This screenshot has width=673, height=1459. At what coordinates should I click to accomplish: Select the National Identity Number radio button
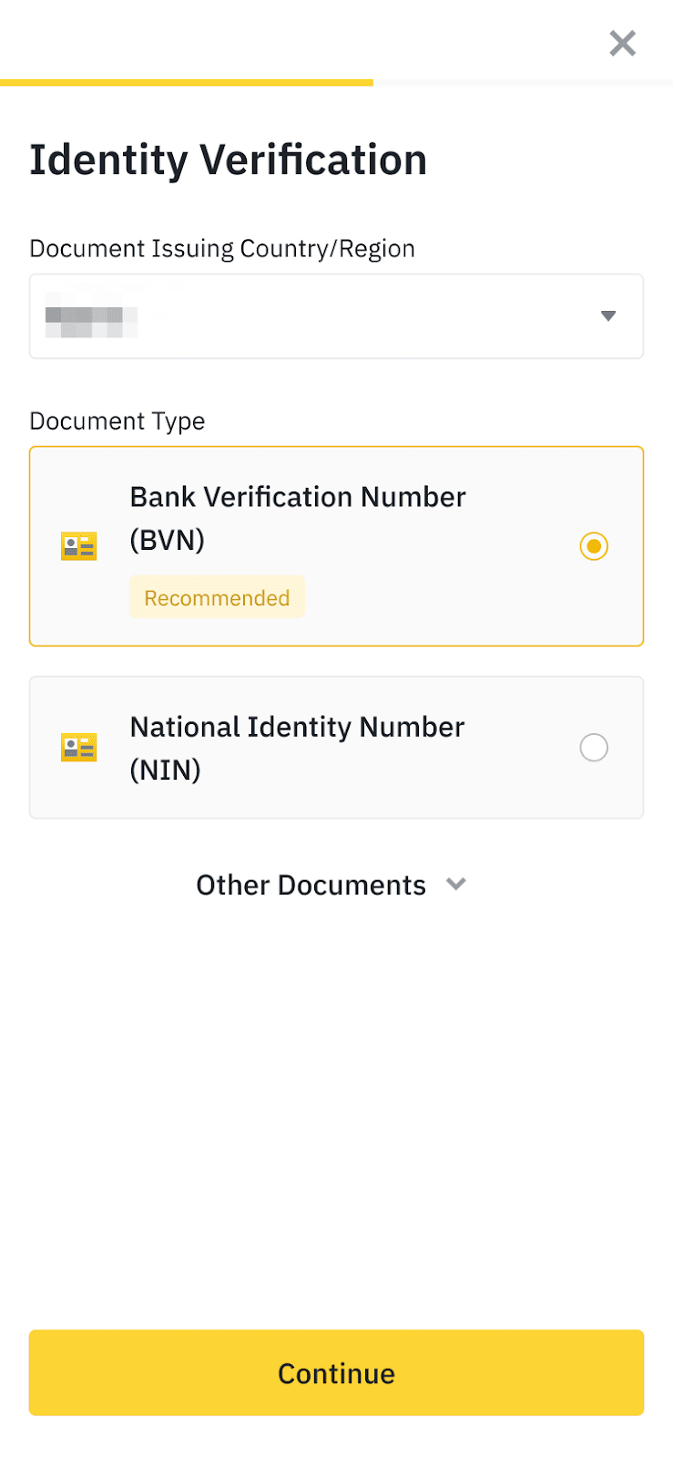pyautogui.click(x=594, y=748)
